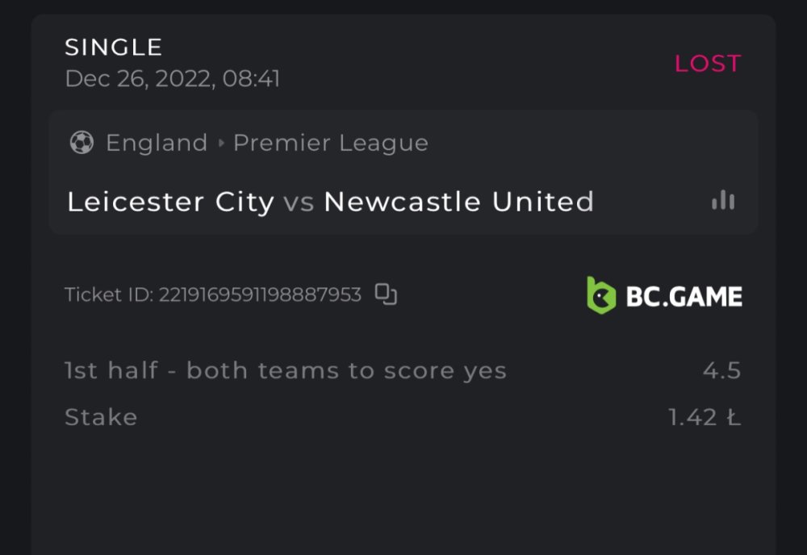Select the Ticket ID number text

click(x=260, y=295)
